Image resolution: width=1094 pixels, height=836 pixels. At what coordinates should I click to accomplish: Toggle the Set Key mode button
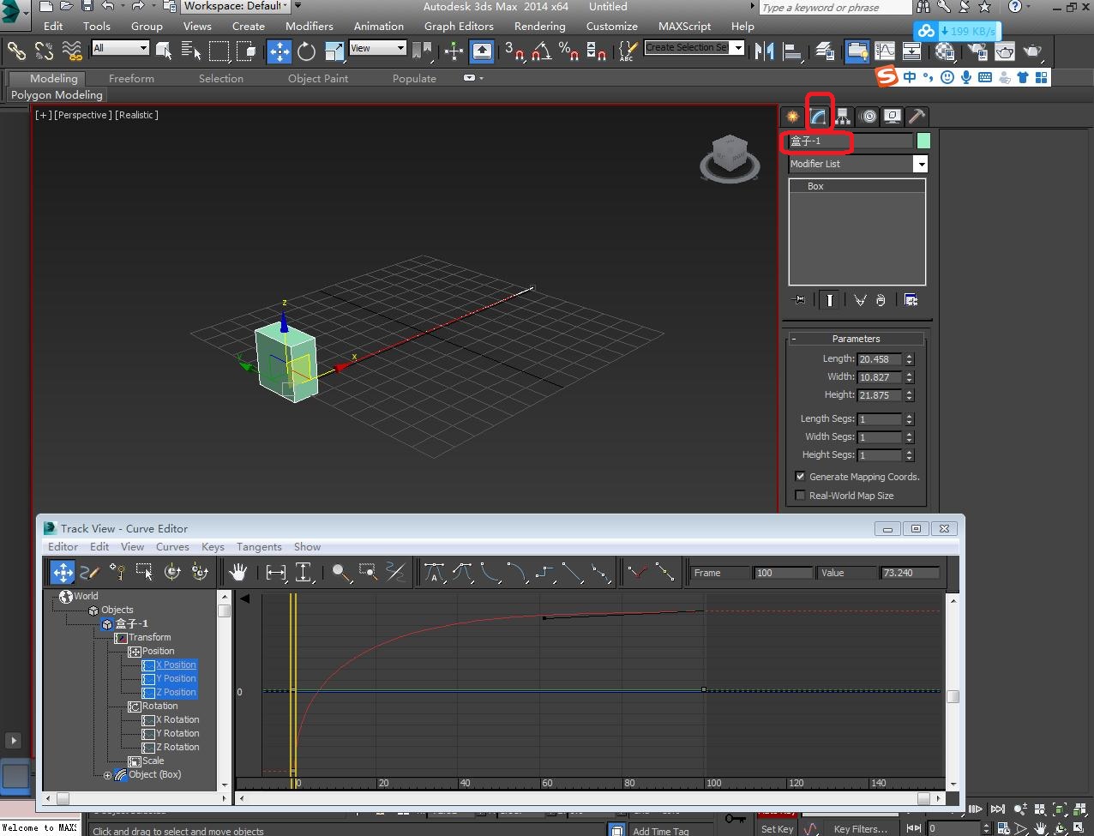(x=778, y=829)
